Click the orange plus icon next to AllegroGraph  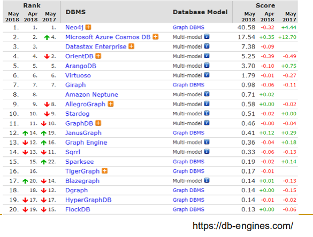point(111,104)
